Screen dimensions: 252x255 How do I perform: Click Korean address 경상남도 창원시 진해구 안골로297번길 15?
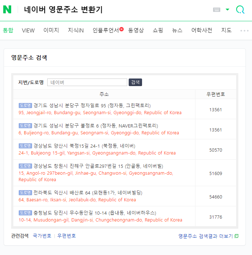click(x=98, y=166)
